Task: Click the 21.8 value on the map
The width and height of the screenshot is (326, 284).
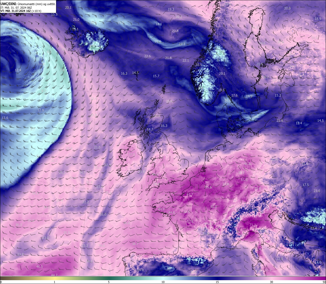Action: click(x=168, y=58)
